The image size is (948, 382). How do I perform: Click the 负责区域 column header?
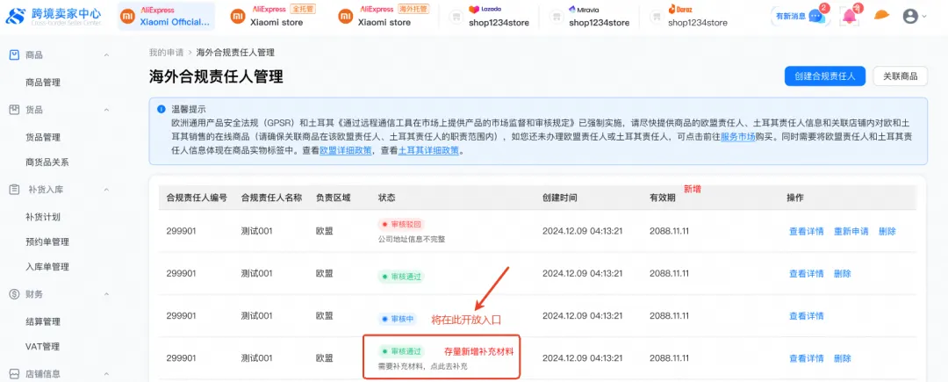(x=334, y=198)
